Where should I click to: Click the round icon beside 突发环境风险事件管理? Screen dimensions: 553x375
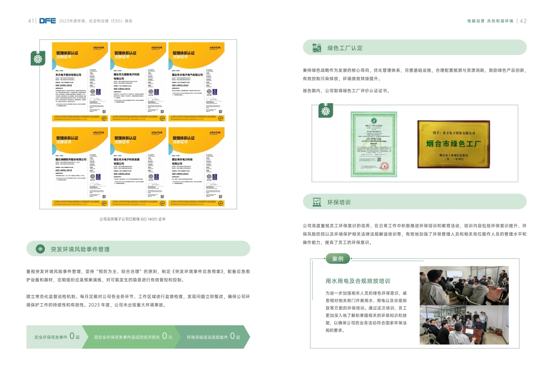40,249
